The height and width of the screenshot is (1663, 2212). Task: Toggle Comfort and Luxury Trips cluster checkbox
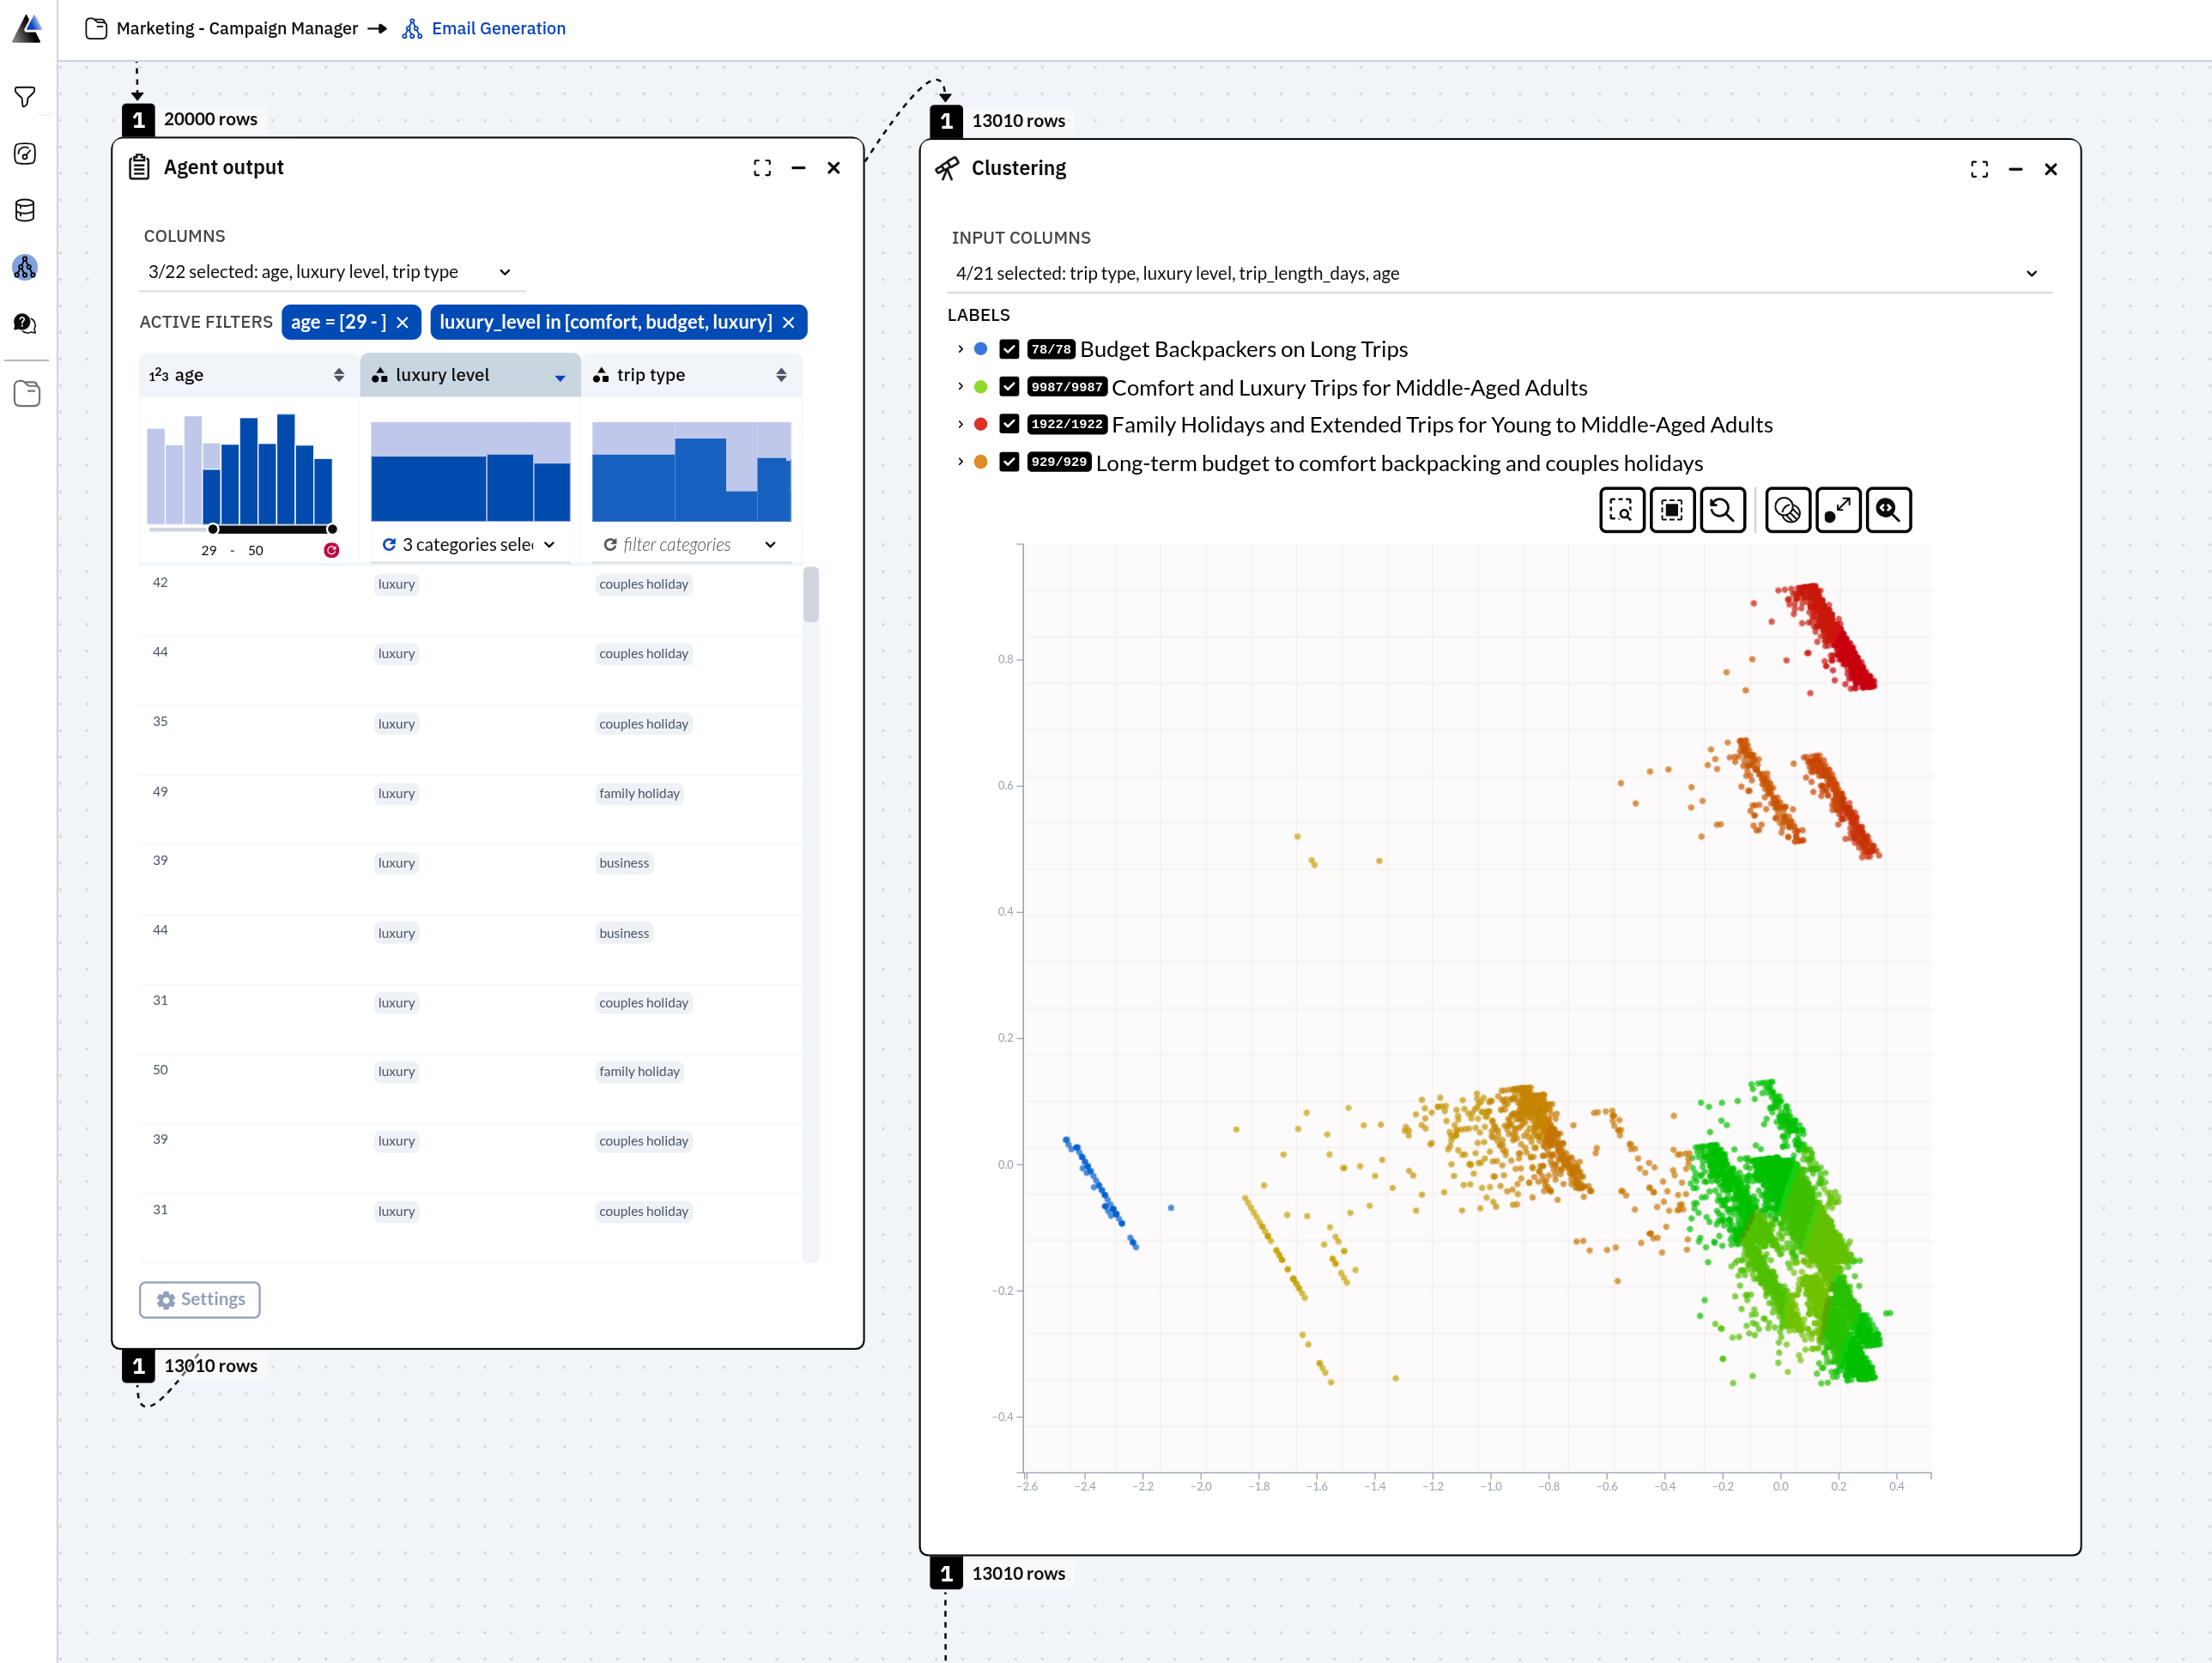(x=1009, y=387)
